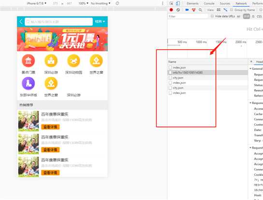Click the inspect element cursor icon
Image resolution: width=263 pixels, height=200 pixels.
(x=171, y=3)
